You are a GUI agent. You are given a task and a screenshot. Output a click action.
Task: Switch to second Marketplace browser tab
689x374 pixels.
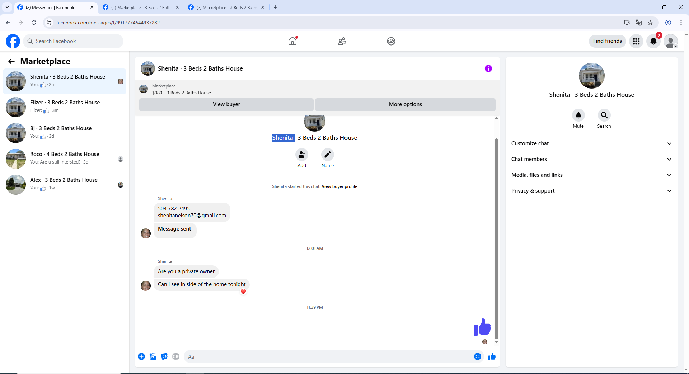140,7
